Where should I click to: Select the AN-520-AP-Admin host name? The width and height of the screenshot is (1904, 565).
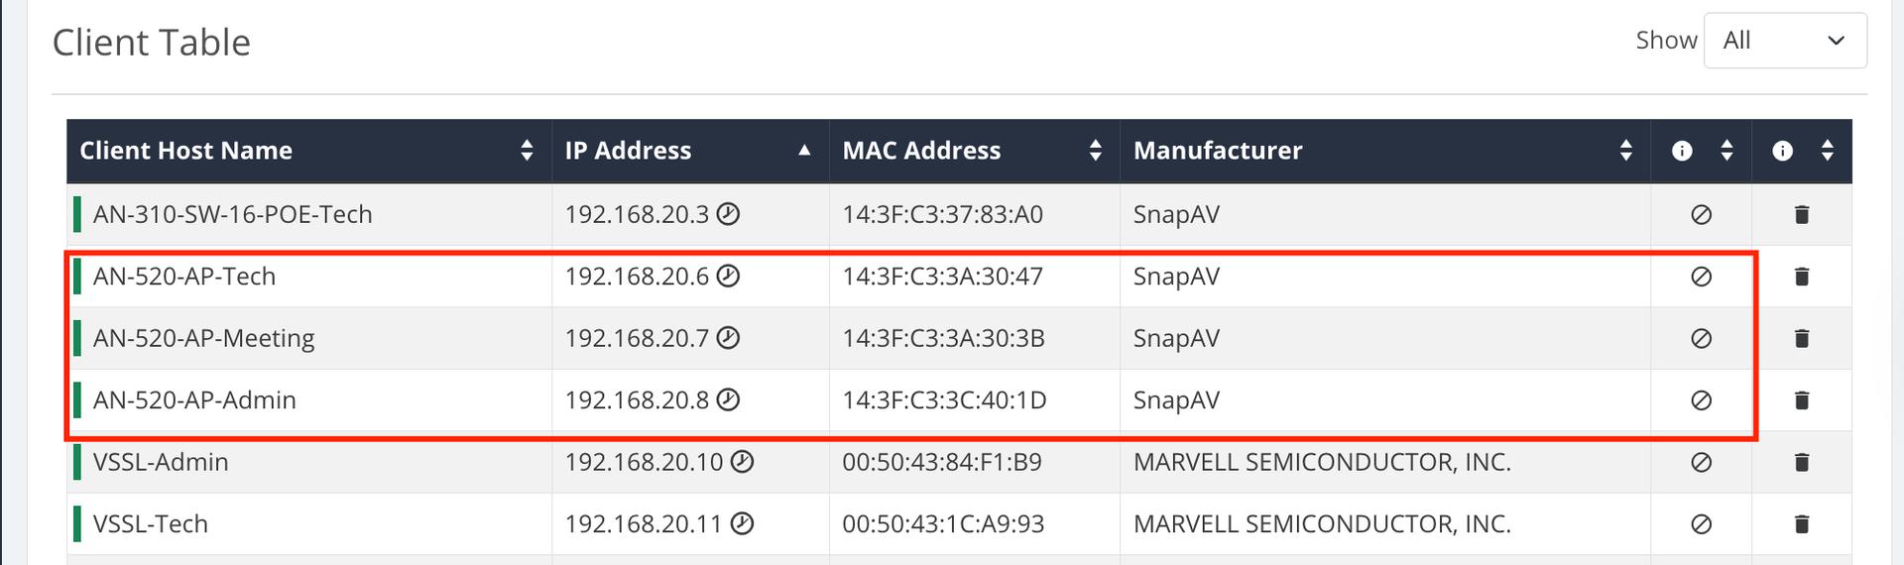point(194,400)
